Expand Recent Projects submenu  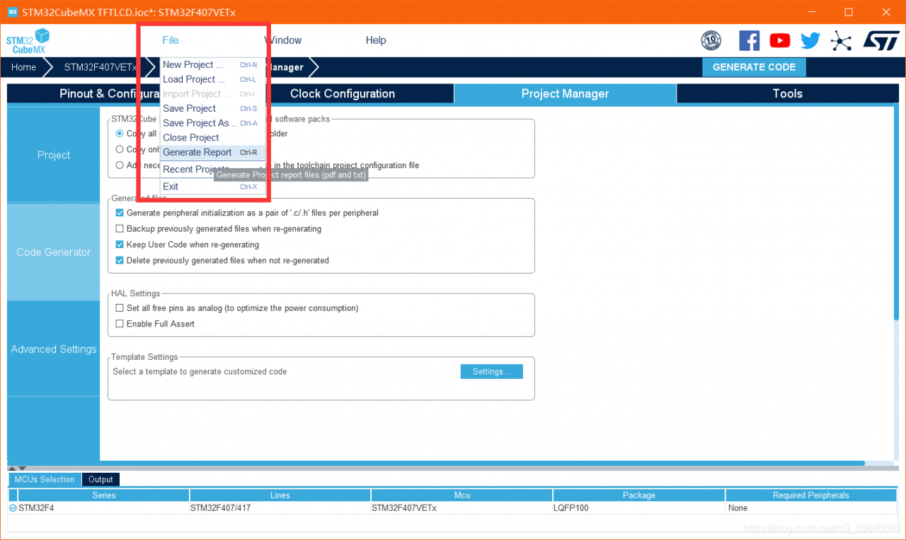(213, 170)
